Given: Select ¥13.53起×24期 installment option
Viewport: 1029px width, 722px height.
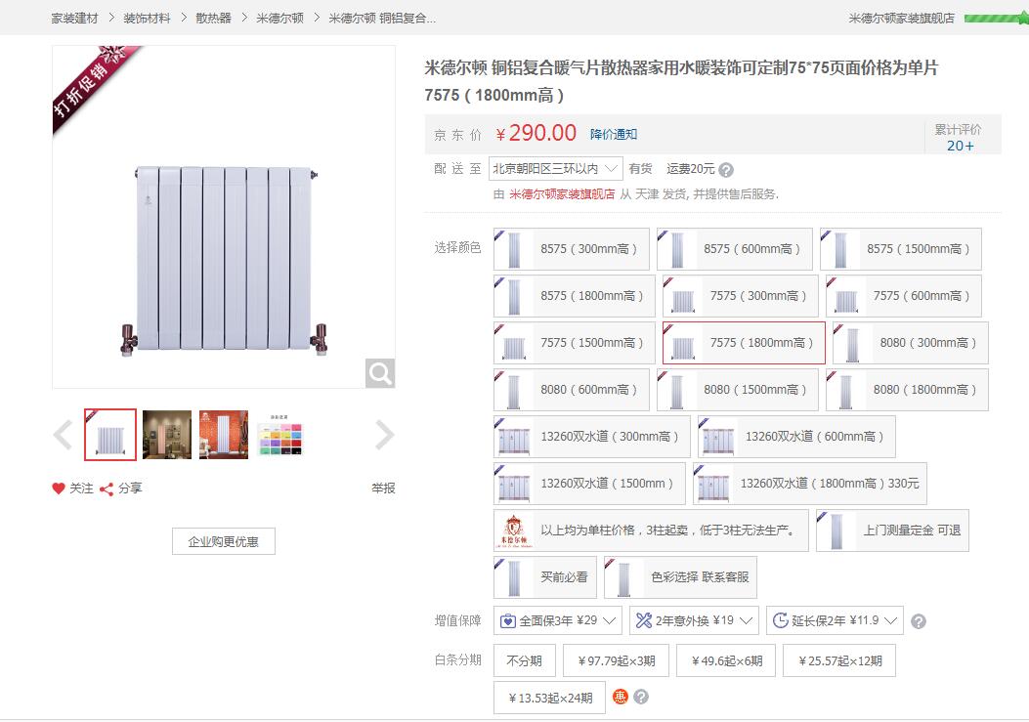Looking at the screenshot, I should coord(550,698).
